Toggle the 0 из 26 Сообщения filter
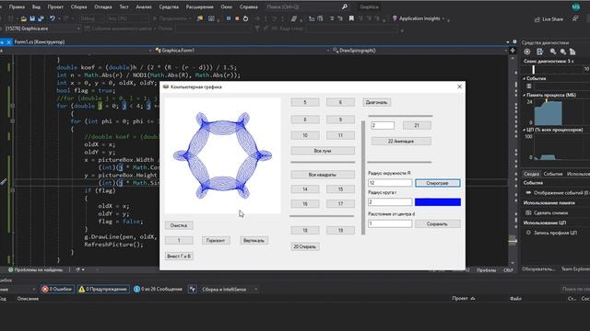Screen dimensions: 590x331 click(x=158, y=290)
